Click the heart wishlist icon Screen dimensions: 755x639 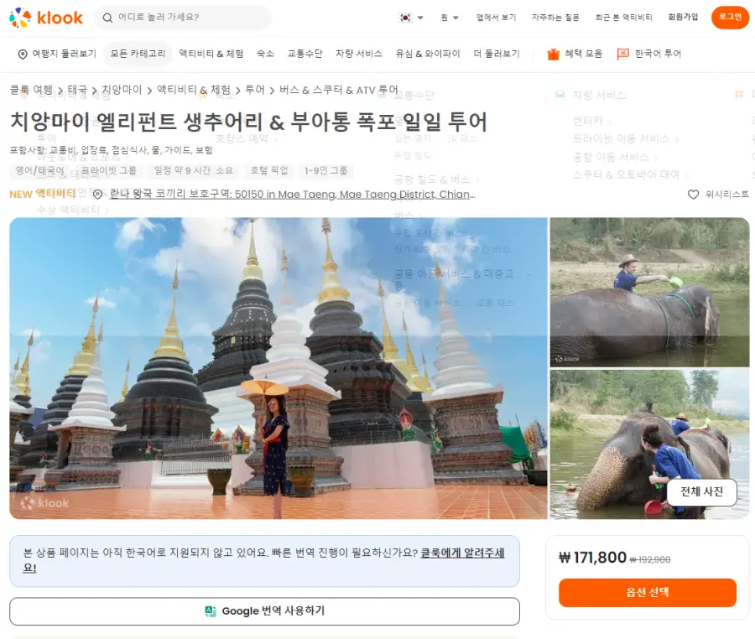pyautogui.click(x=693, y=195)
